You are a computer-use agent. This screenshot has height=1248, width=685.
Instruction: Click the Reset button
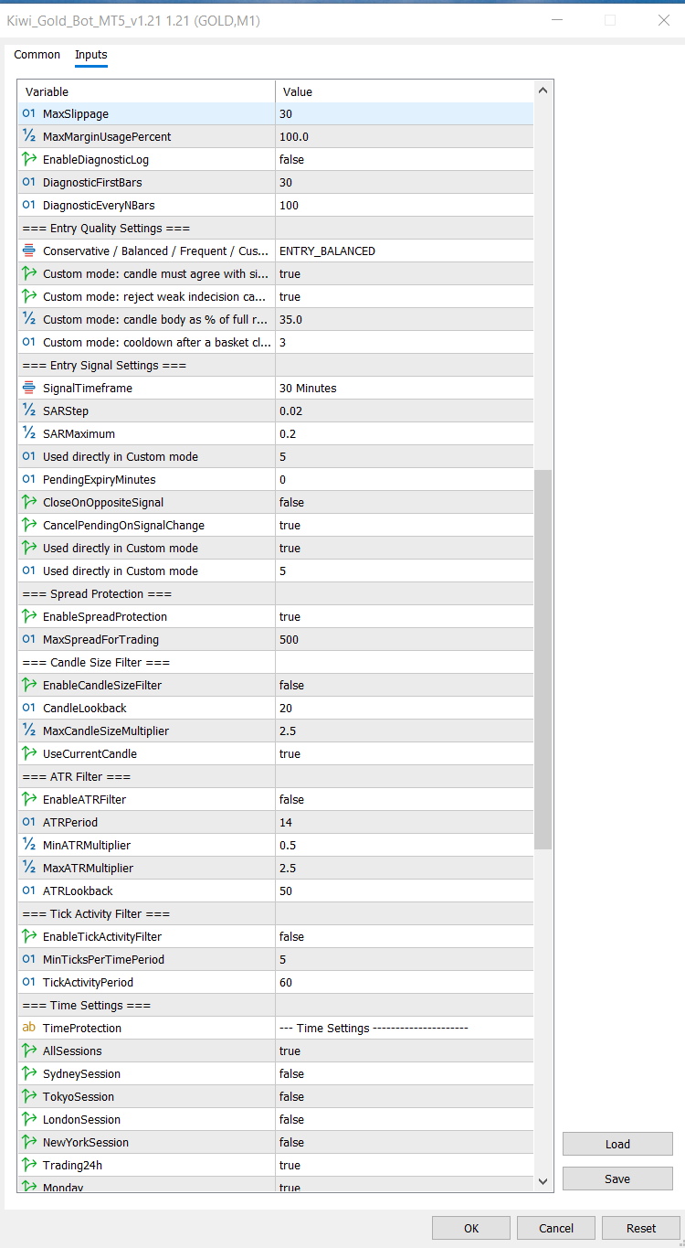641,1228
